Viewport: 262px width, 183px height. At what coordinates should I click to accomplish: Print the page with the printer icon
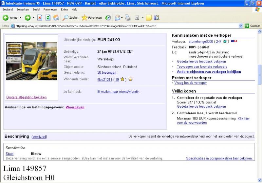point(128,18)
